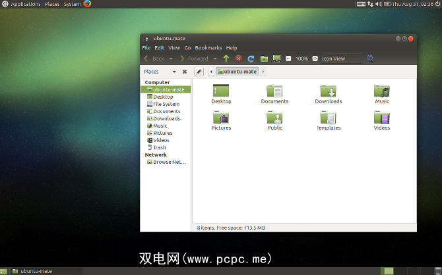The height and width of the screenshot is (275, 442).
Task: Open the Icon View mode dropdown
Action: (342, 59)
